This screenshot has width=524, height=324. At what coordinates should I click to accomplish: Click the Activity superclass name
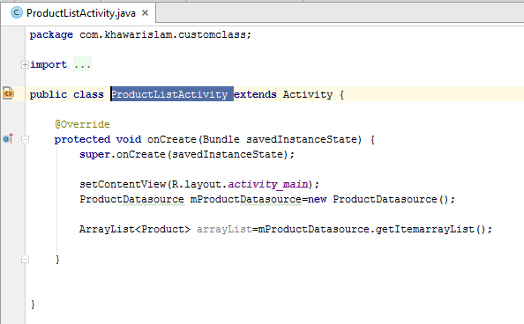(308, 94)
